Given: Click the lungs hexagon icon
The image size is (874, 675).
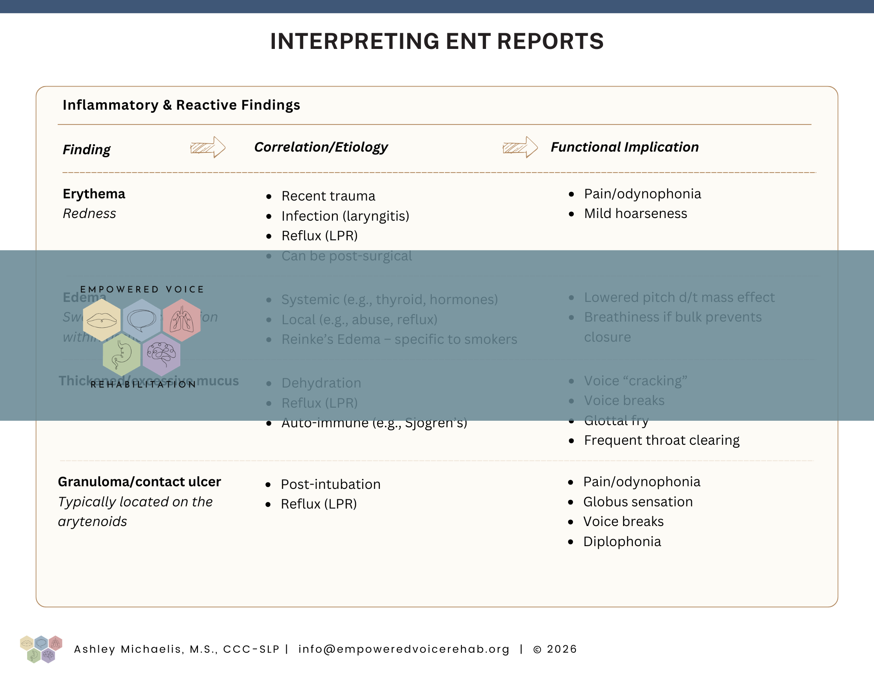Looking at the screenshot, I should click(182, 320).
